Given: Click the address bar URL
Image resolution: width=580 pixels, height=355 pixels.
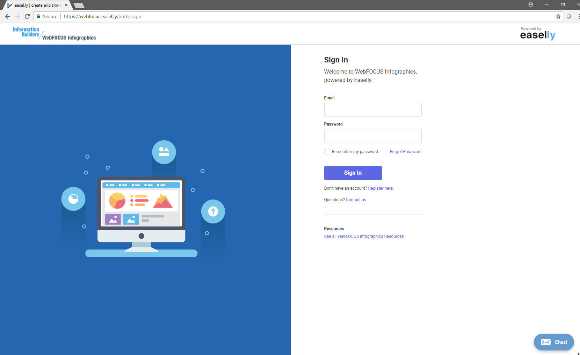Looking at the screenshot, I should click(x=102, y=16).
